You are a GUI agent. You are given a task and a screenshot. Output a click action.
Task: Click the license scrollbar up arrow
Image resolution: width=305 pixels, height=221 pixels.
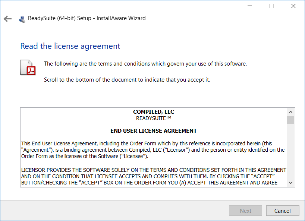pyautogui.click(x=290, y=112)
